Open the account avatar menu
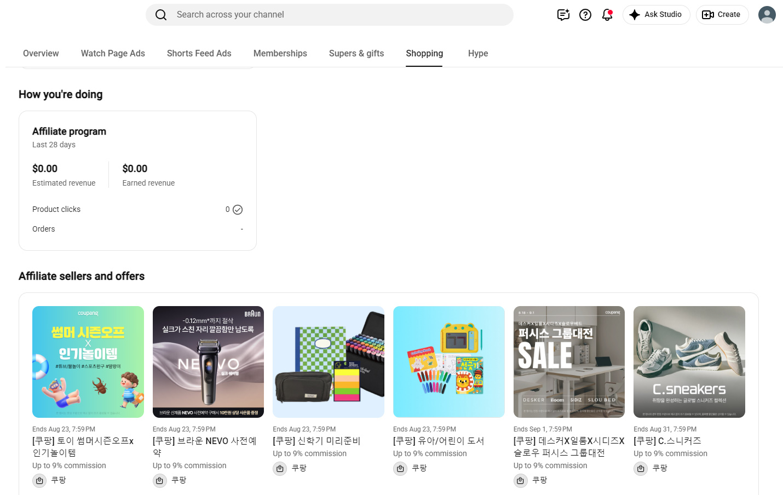This screenshot has width=783, height=495. 767,15
